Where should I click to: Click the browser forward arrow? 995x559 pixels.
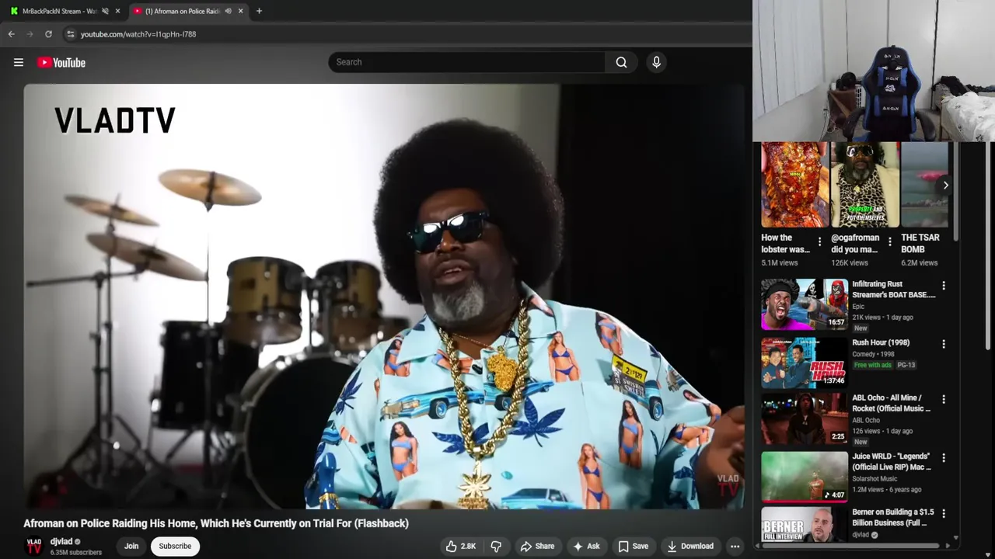tap(30, 34)
